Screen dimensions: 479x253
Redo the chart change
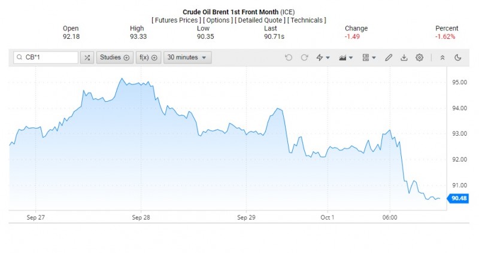coord(304,57)
